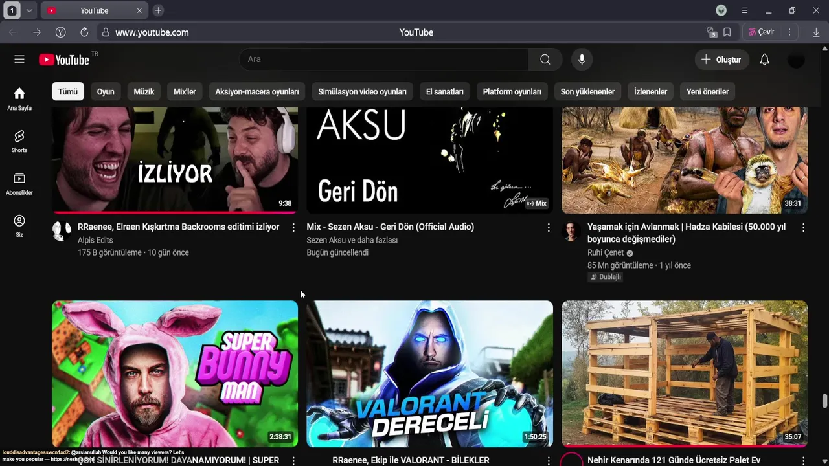Open browser profile icon in title bar

coord(721,10)
